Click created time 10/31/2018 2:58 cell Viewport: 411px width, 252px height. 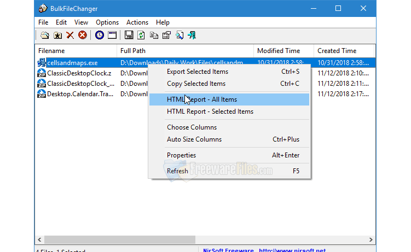pos(343,63)
